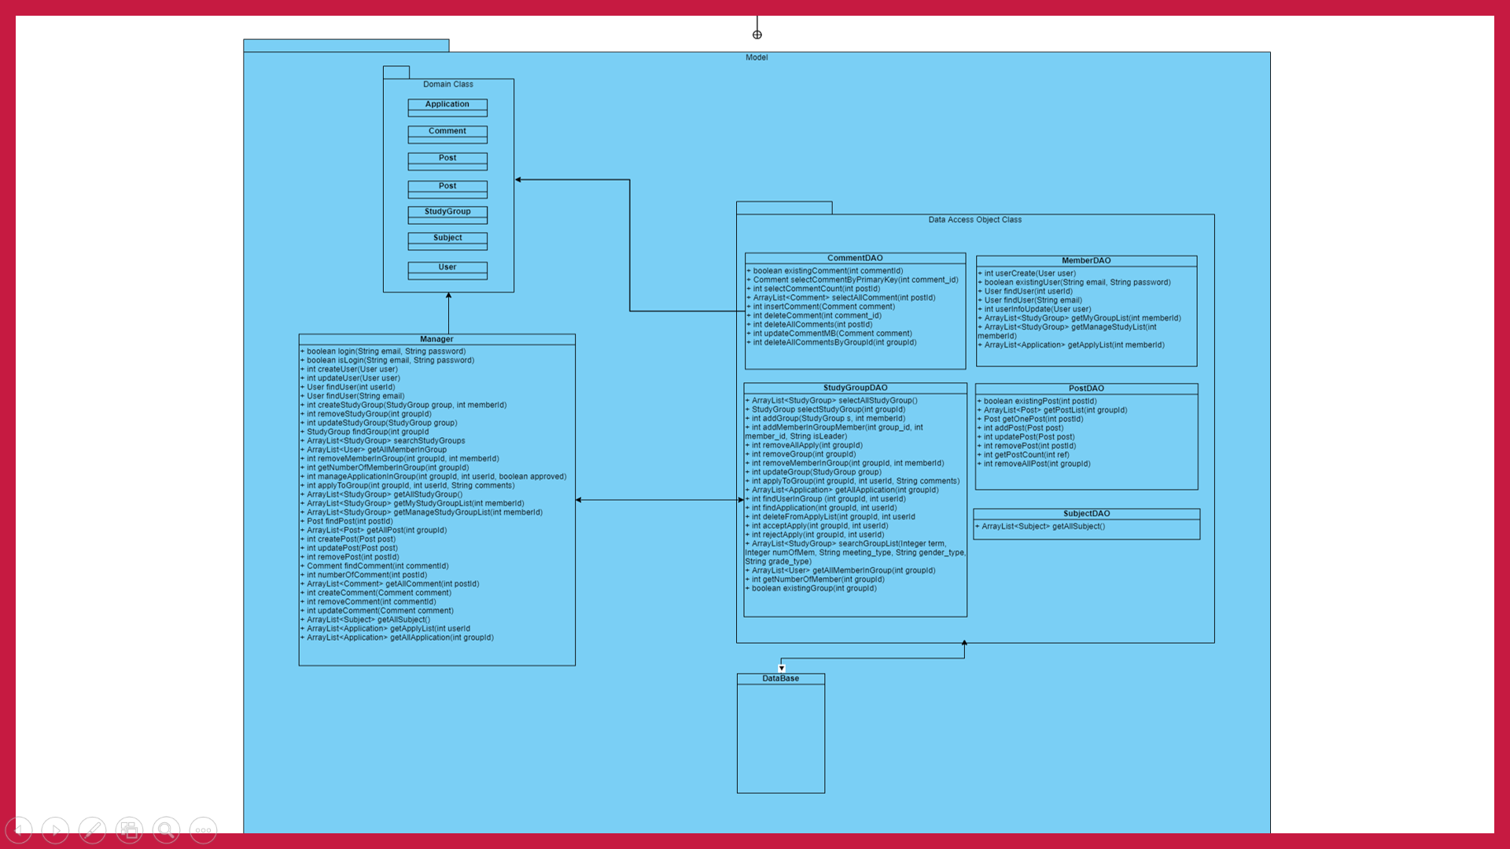Show all slides grid view

point(129,830)
